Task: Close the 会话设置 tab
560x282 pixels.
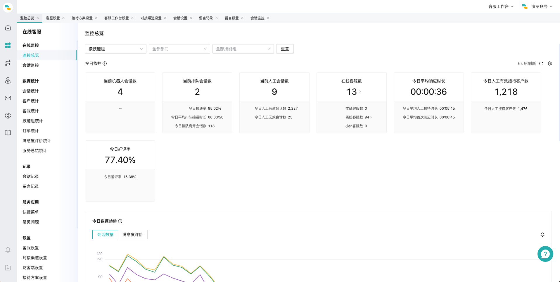Action: [x=191, y=18]
